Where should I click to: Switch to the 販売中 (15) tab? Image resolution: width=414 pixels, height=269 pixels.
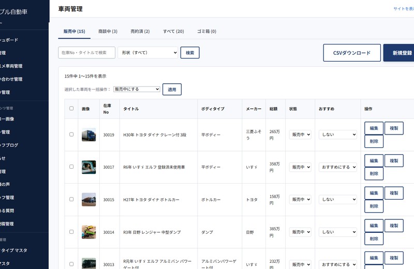point(74,32)
